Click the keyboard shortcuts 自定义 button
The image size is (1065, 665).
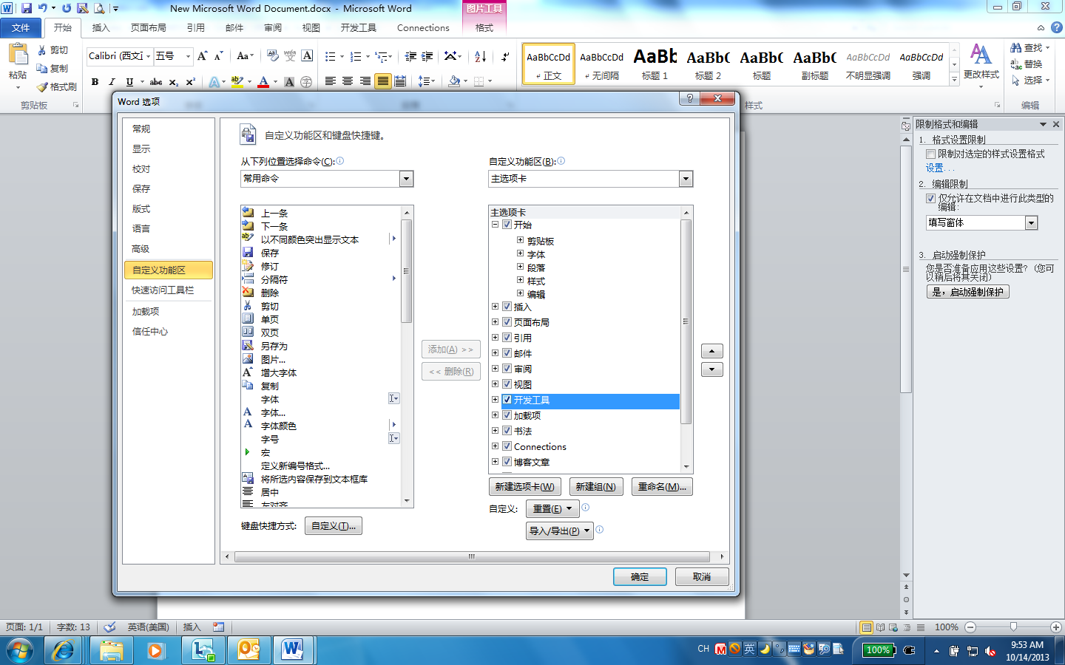click(334, 526)
